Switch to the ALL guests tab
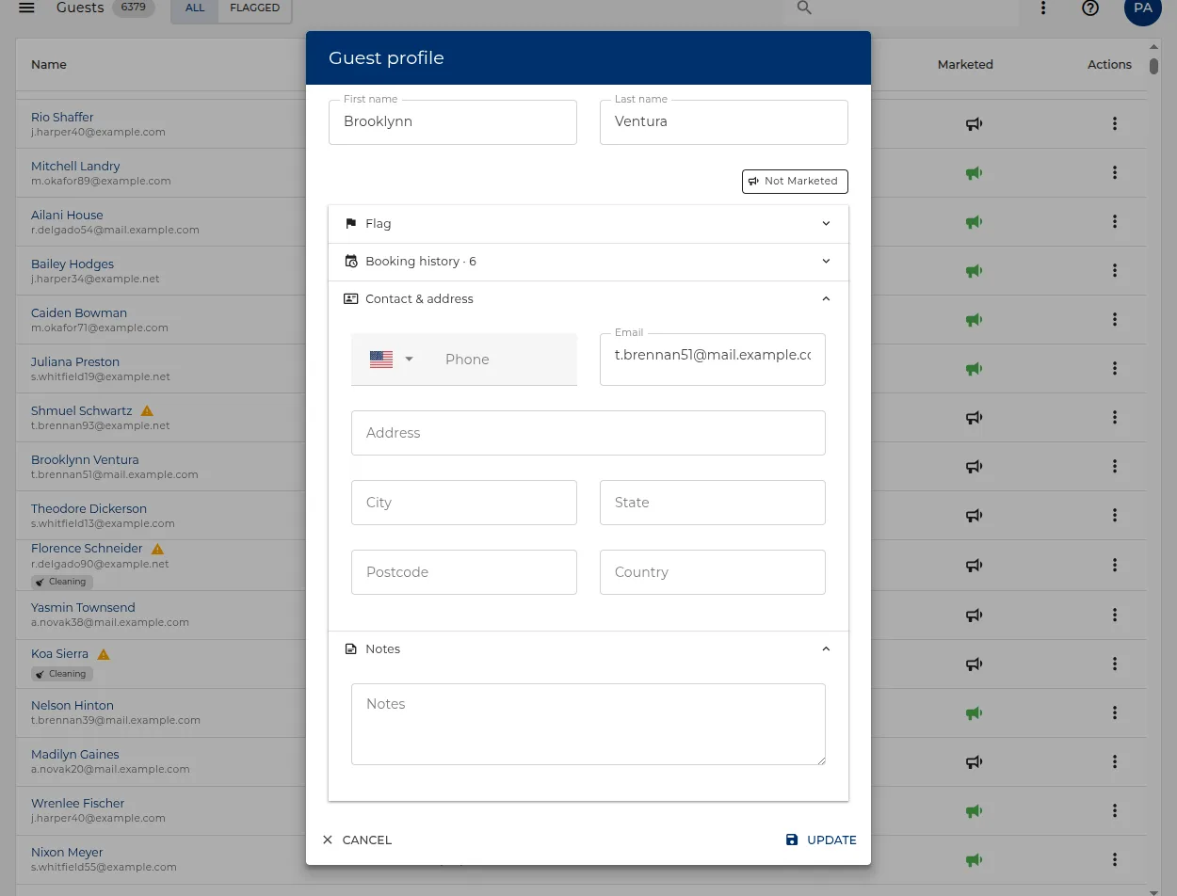 (195, 8)
